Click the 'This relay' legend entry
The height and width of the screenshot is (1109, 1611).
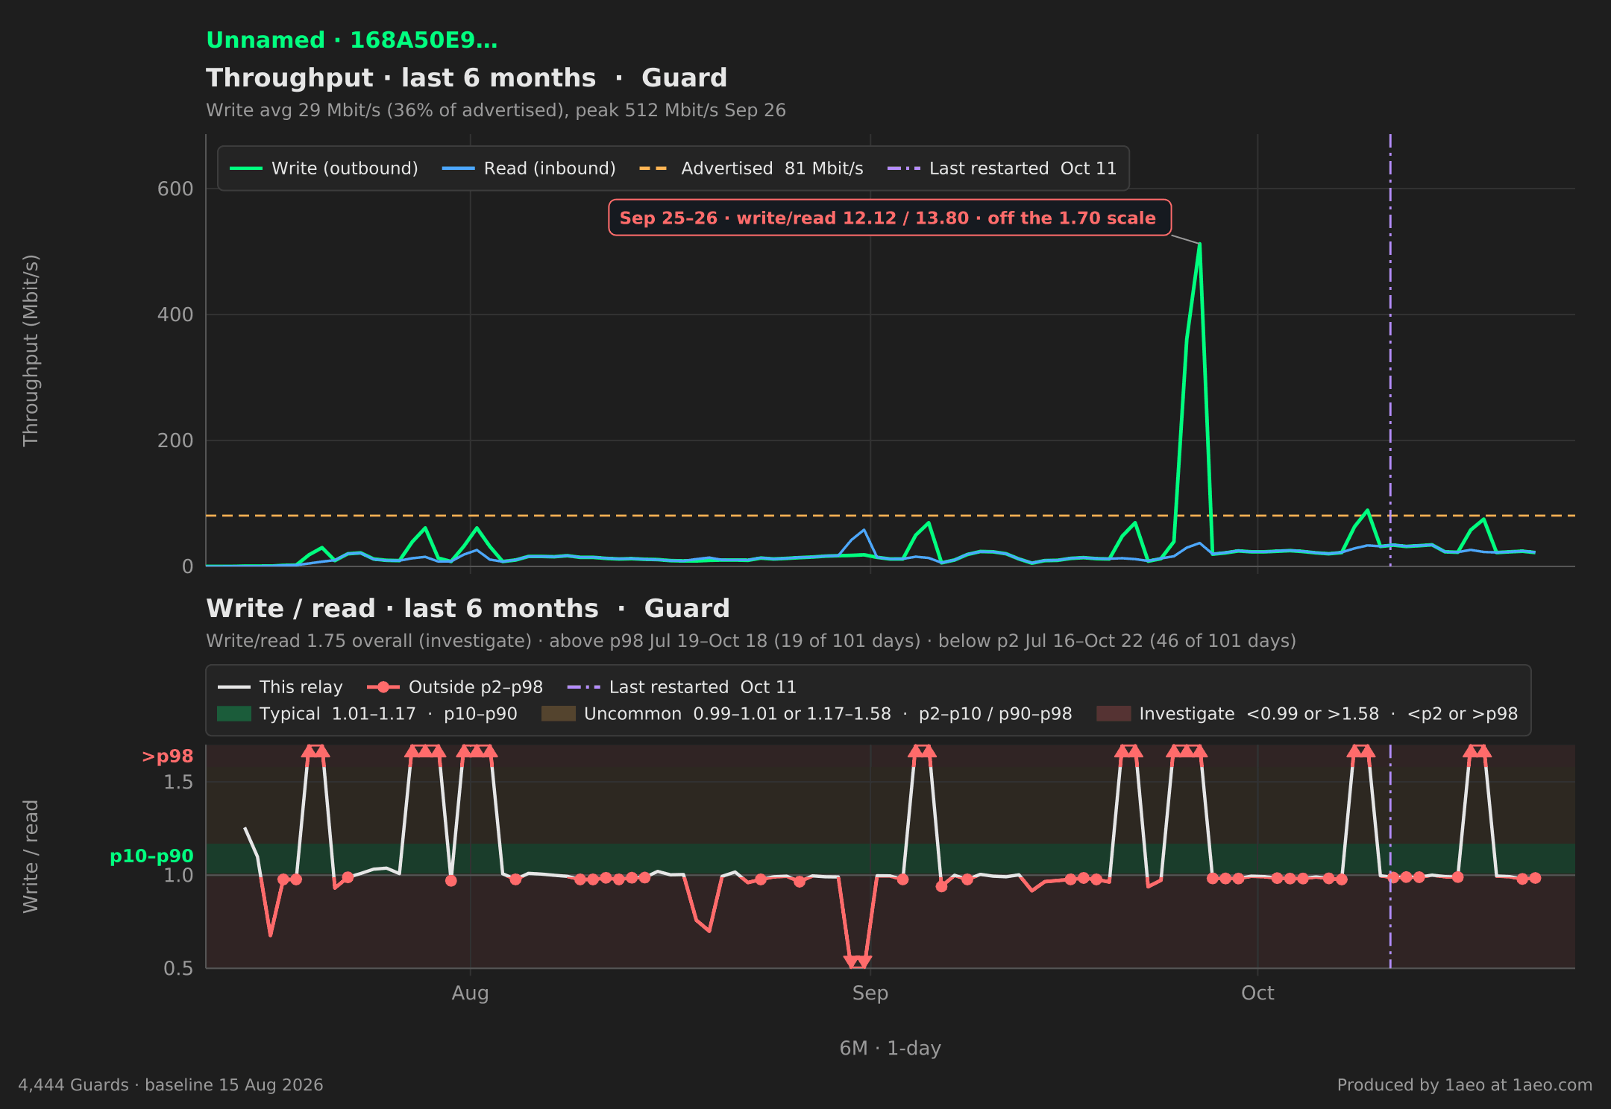pos(280,687)
